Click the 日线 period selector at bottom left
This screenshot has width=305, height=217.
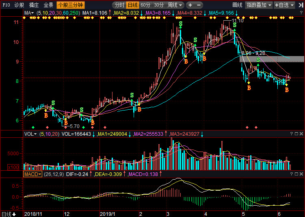[8, 214]
